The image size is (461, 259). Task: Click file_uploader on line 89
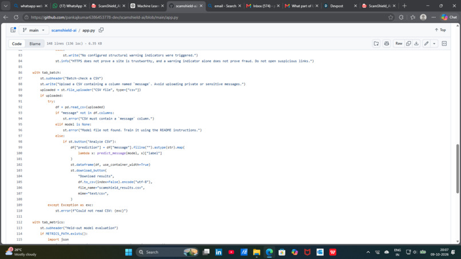pyautogui.click(x=78, y=90)
